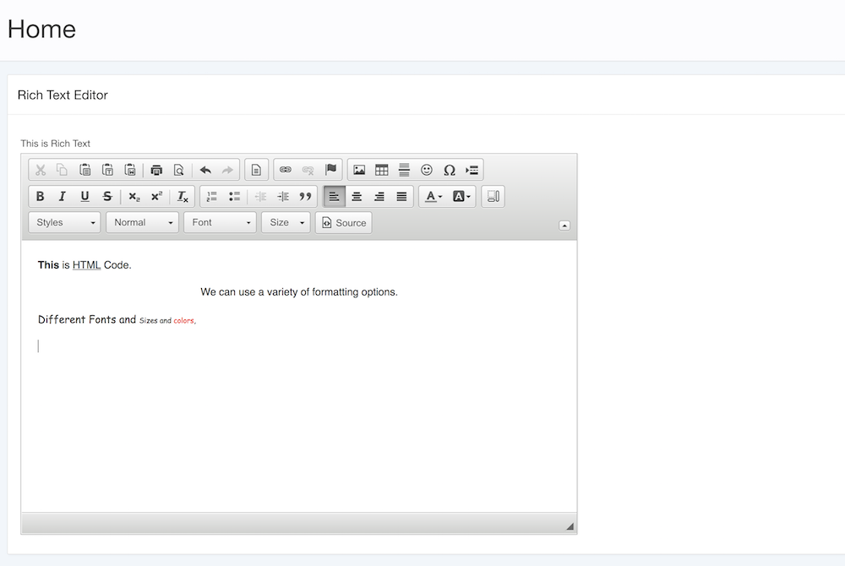
Task: Enable center text alignment
Action: (x=356, y=196)
